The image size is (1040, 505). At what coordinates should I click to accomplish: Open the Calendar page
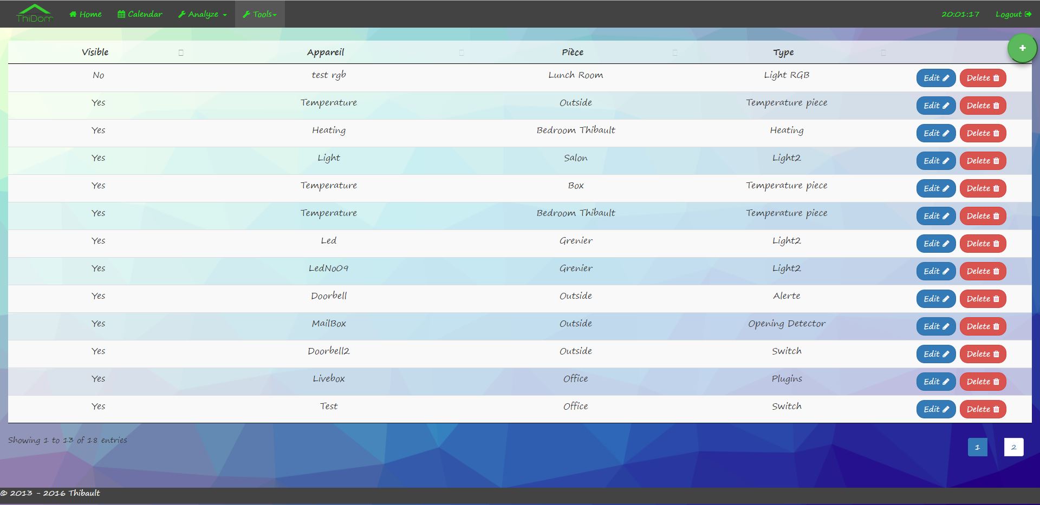(140, 14)
